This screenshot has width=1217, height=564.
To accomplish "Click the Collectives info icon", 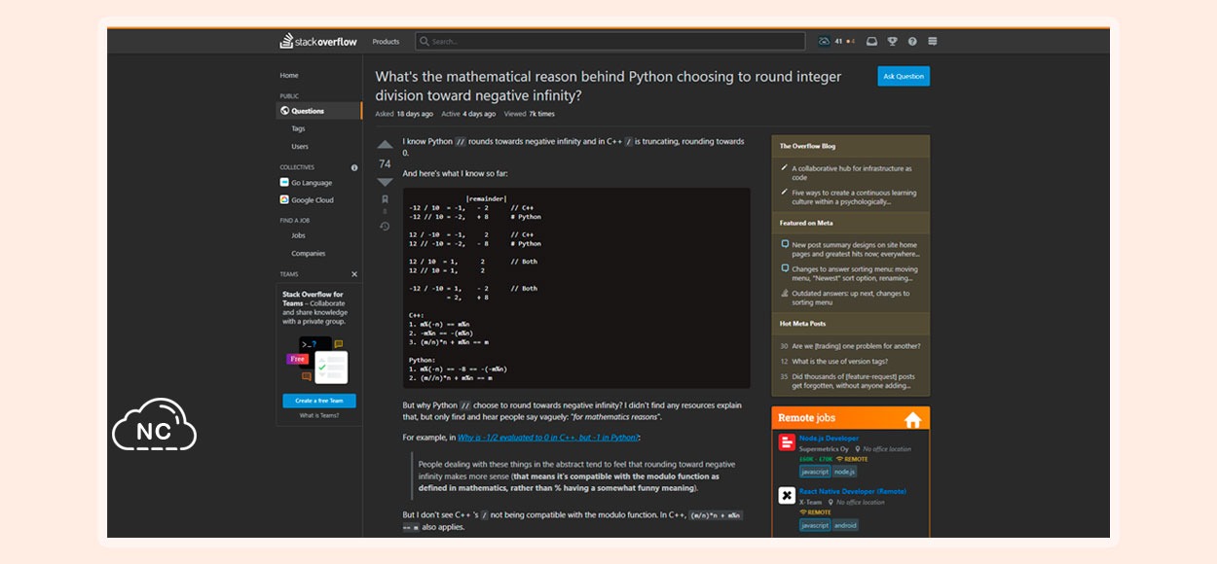I will click(354, 167).
